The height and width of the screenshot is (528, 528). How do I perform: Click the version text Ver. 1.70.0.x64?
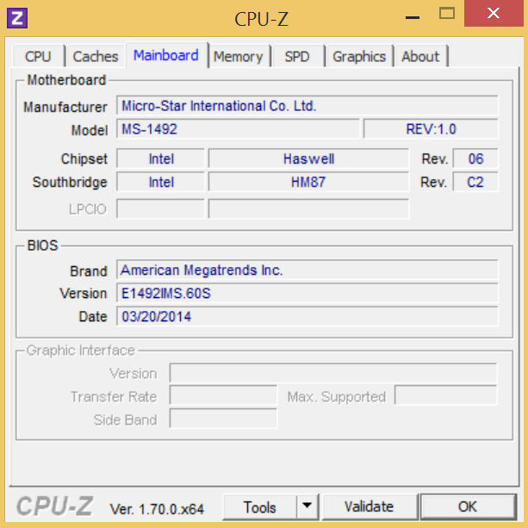[x=157, y=509]
